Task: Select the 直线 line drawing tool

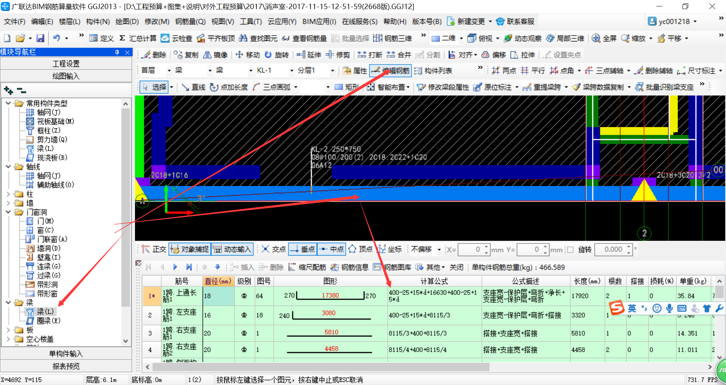Action: point(193,87)
